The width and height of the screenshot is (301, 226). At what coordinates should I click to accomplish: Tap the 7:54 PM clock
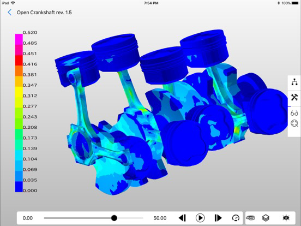pyautogui.click(x=151, y=3)
